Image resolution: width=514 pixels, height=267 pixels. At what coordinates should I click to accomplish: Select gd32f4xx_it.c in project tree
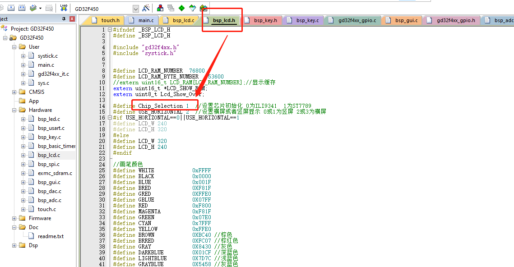click(53, 74)
